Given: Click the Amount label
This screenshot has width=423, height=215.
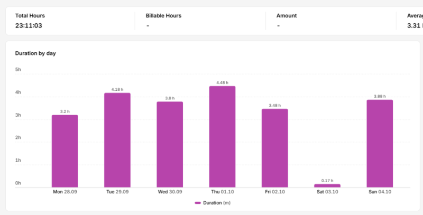Looking at the screenshot, I should 287,16.
